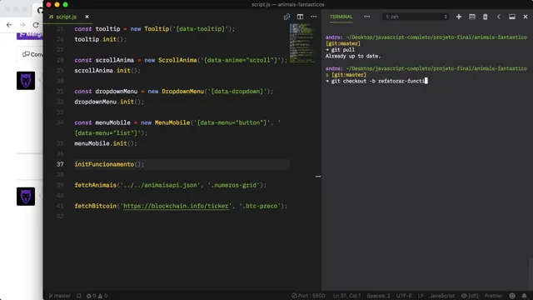Reload the page in the browser window

[x=36, y=25]
